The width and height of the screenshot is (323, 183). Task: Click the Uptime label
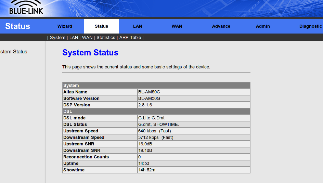[70, 164]
